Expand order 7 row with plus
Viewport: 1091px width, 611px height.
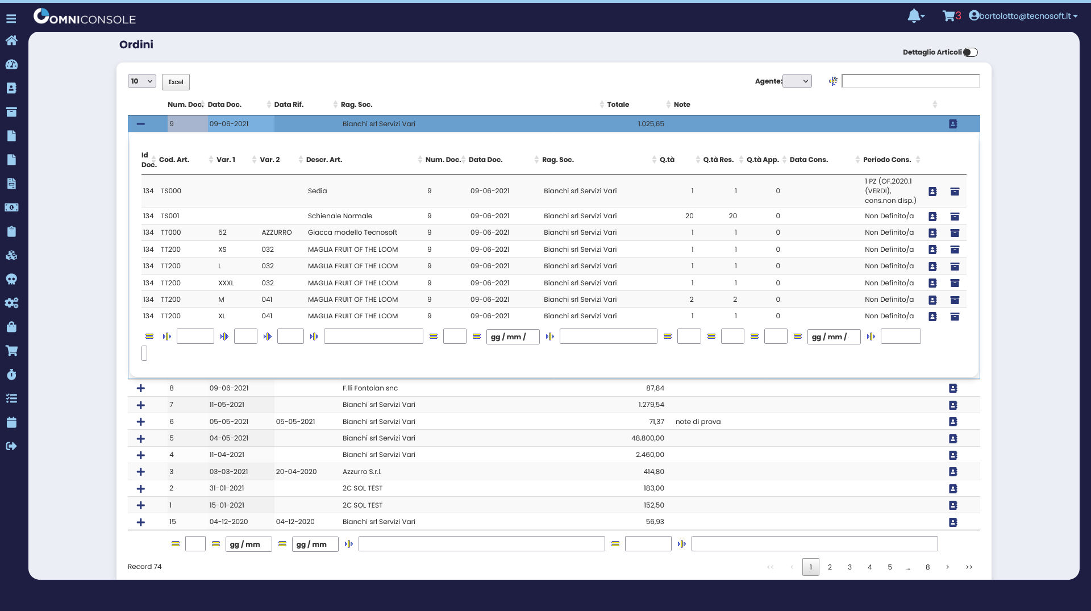(x=141, y=405)
